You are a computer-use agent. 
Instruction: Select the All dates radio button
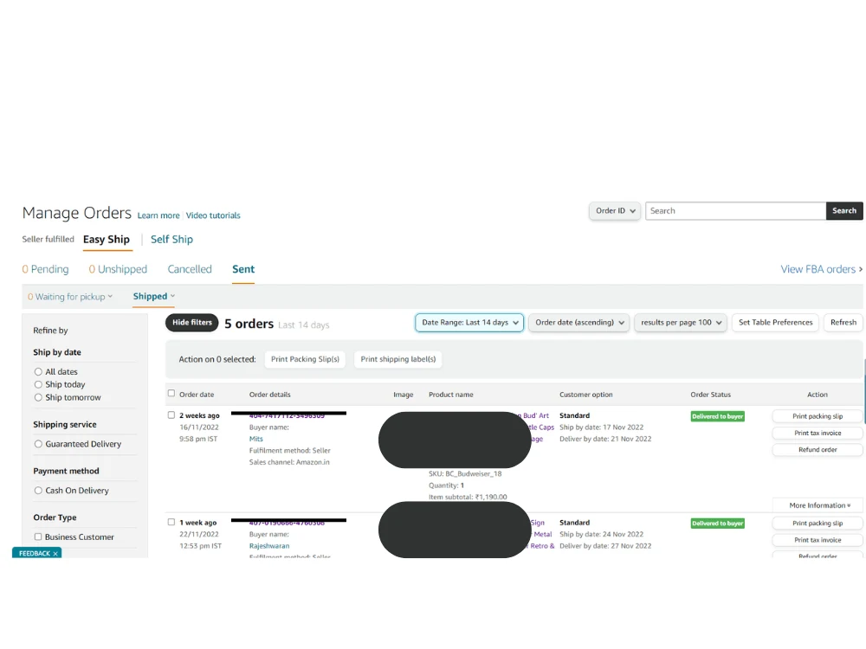point(38,372)
